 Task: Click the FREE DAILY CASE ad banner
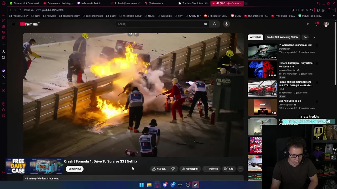pyautogui.click(x=34, y=166)
